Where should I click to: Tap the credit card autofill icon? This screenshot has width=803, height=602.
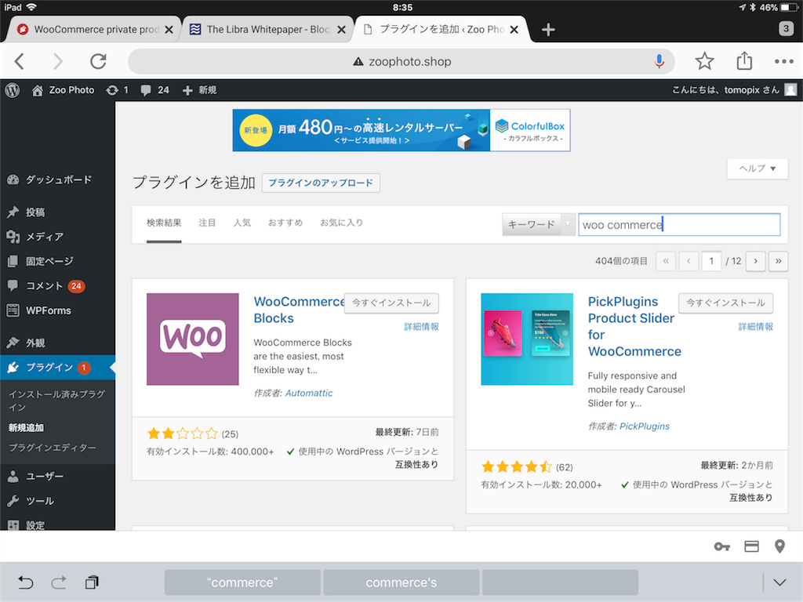(x=751, y=546)
